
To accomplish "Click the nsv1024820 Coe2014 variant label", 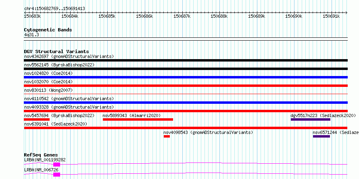I will click(x=48, y=73).
